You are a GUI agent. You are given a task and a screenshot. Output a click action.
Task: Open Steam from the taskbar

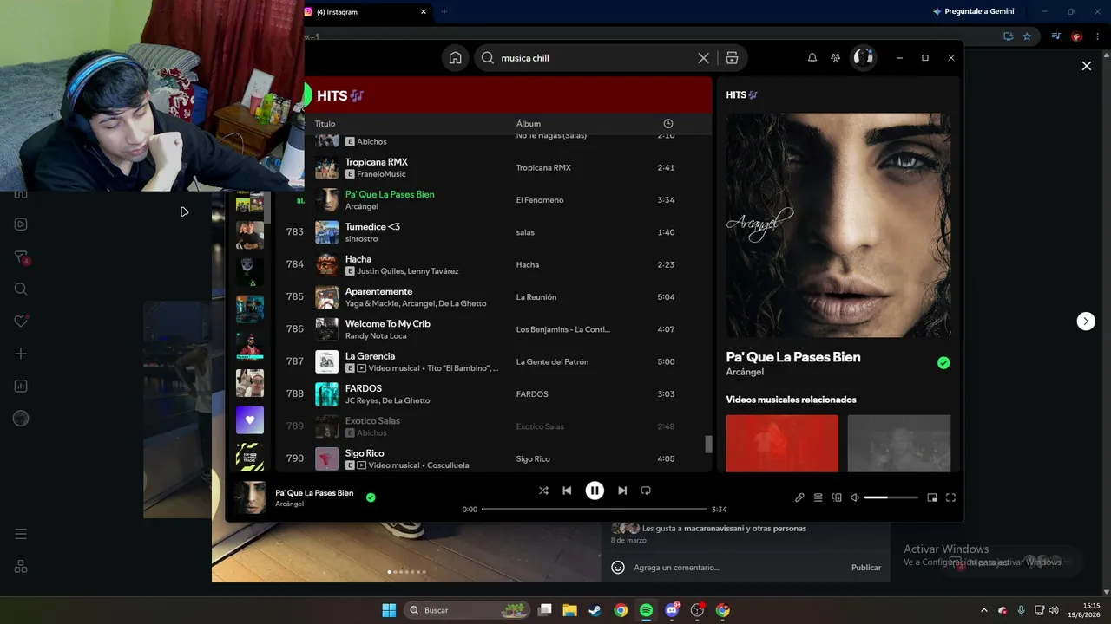(595, 610)
